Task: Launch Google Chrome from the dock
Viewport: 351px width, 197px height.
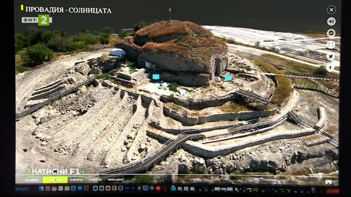Action: (114, 188)
